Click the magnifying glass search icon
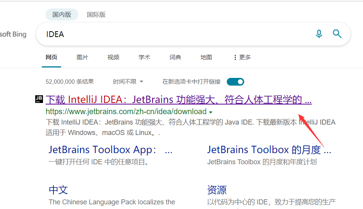The height and width of the screenshot is (209, 363). coord(337,34)
